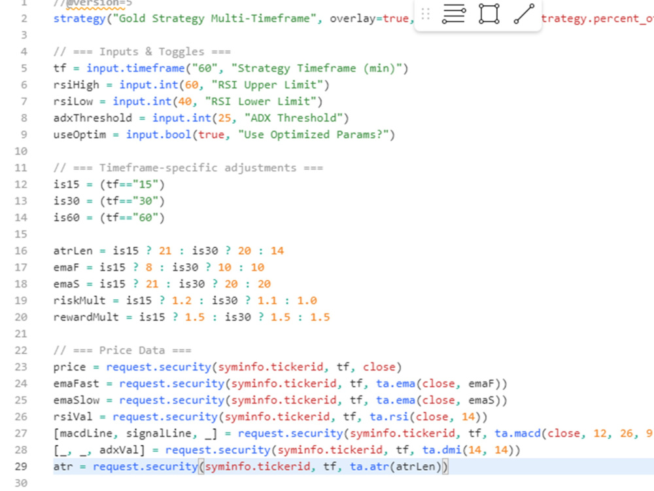Click the "RSI Lower Limit" string
654x491 pixels.
coord(260,101)
